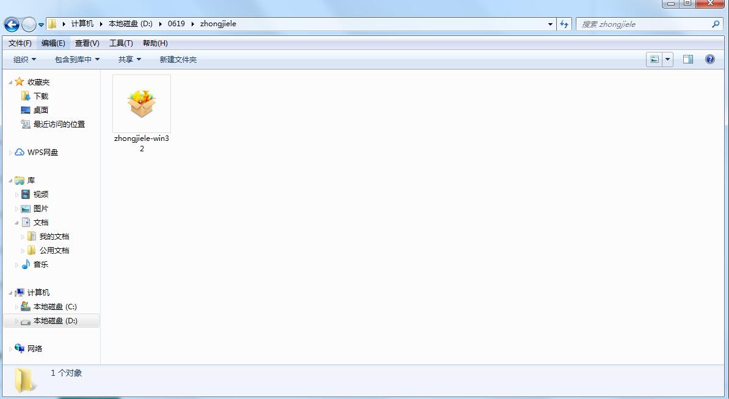This screenshot has width=729, height=399.
Task: Click the 网络 network icon
Action: tap(20, 348)
